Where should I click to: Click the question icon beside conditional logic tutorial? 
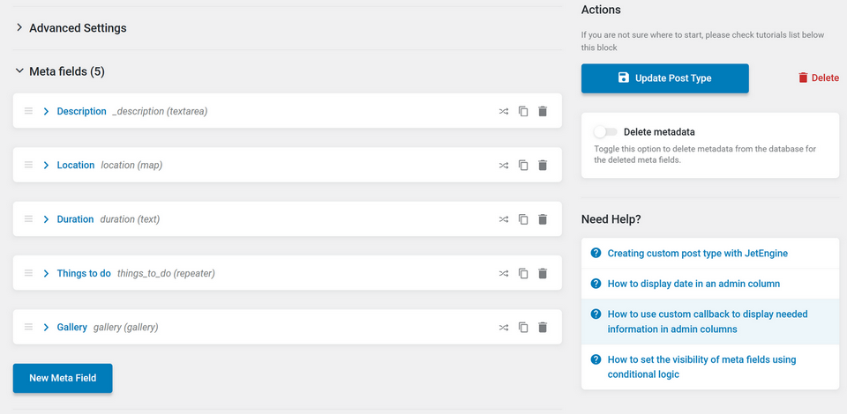(596, 359)
